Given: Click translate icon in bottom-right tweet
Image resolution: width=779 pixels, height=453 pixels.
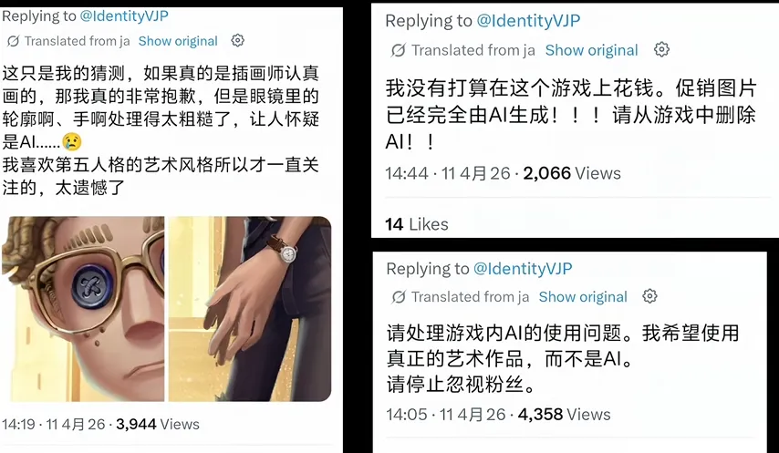Looking at the screenshot, I should (x=398, y=297).
